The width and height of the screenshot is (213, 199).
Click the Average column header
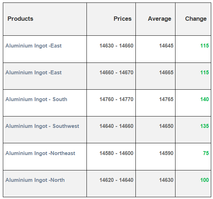point(160,19)
